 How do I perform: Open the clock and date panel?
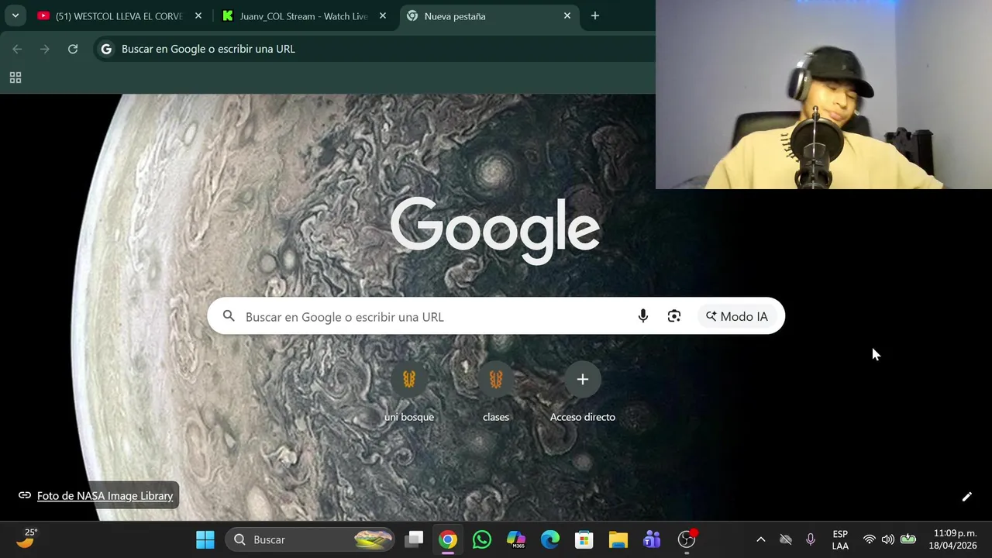[x=955, y=539]
